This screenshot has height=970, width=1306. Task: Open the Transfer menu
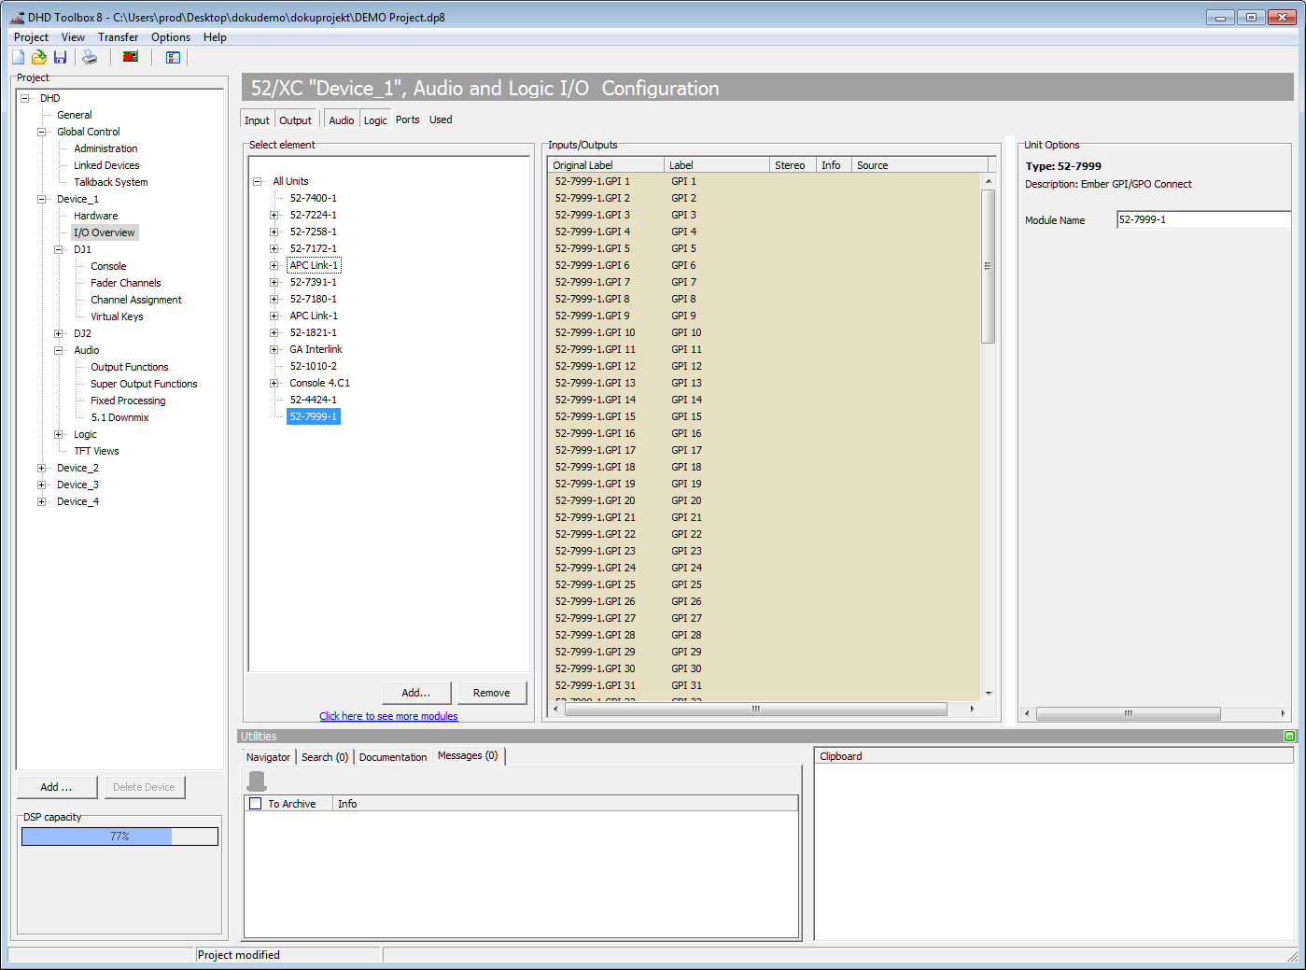(118, 36)
